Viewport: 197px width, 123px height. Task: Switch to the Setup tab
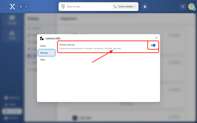(x=43, y=46)
